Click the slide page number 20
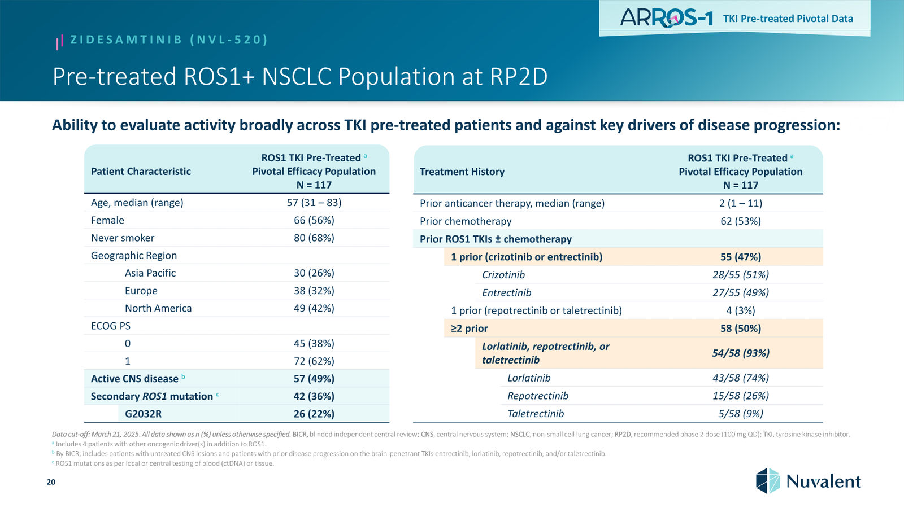904x508 pixels. coord(51,482)
